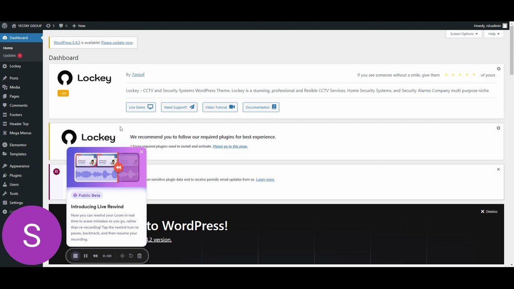Screen dimensions: 514x289
Task: Open the Learn more link
Action: [265, 179]
